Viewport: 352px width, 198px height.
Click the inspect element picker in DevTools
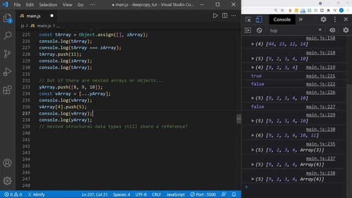tap(248, 20)
